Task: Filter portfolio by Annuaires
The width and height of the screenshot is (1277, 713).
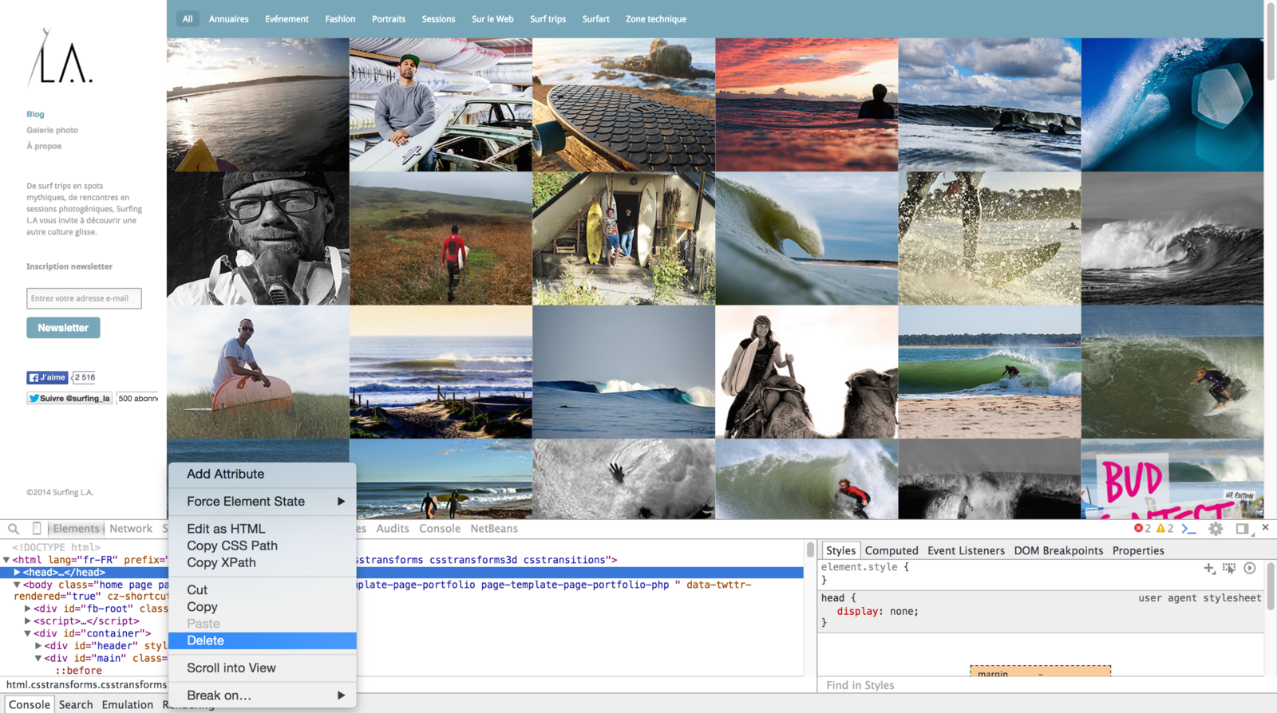Action: 229,19
